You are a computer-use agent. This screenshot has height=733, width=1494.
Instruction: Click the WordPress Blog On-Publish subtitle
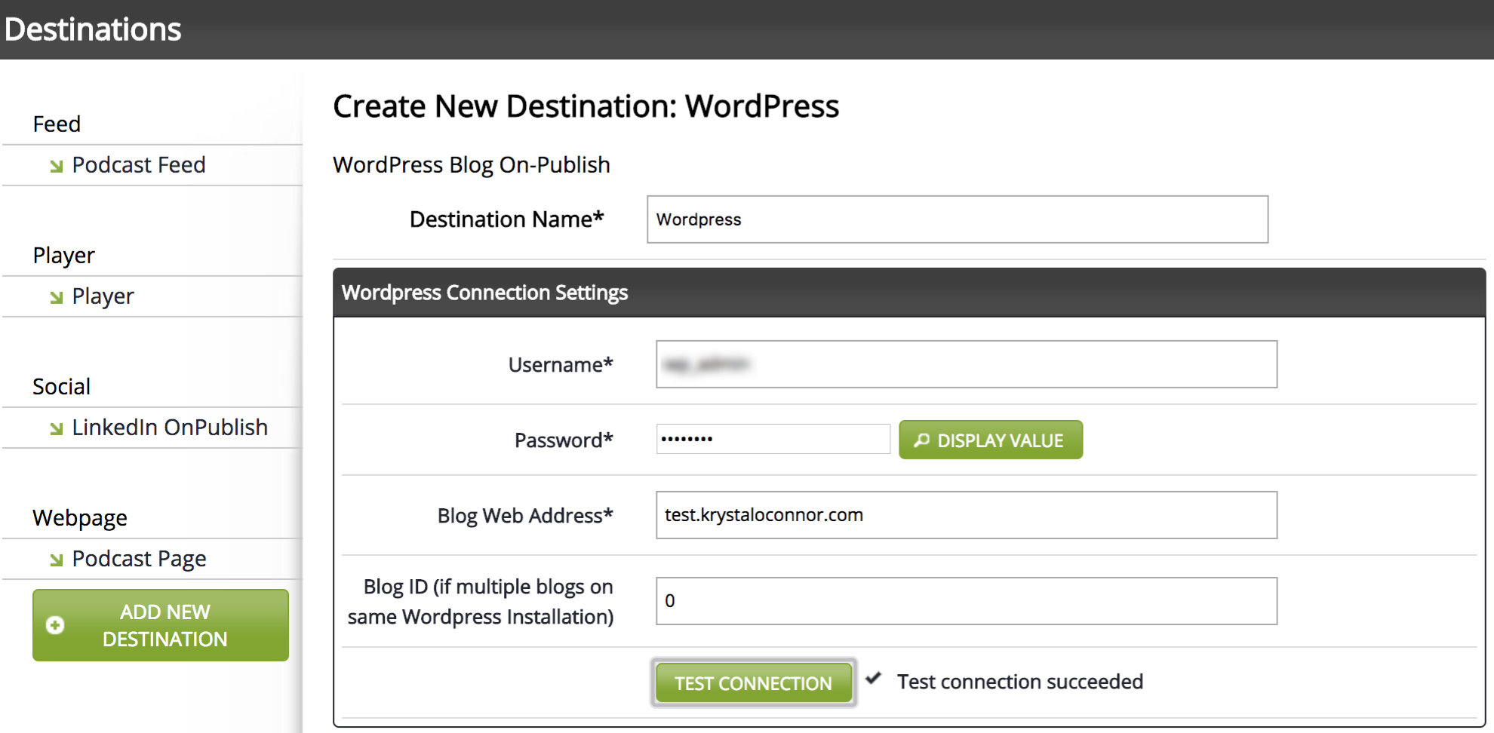tap(472, 165)
